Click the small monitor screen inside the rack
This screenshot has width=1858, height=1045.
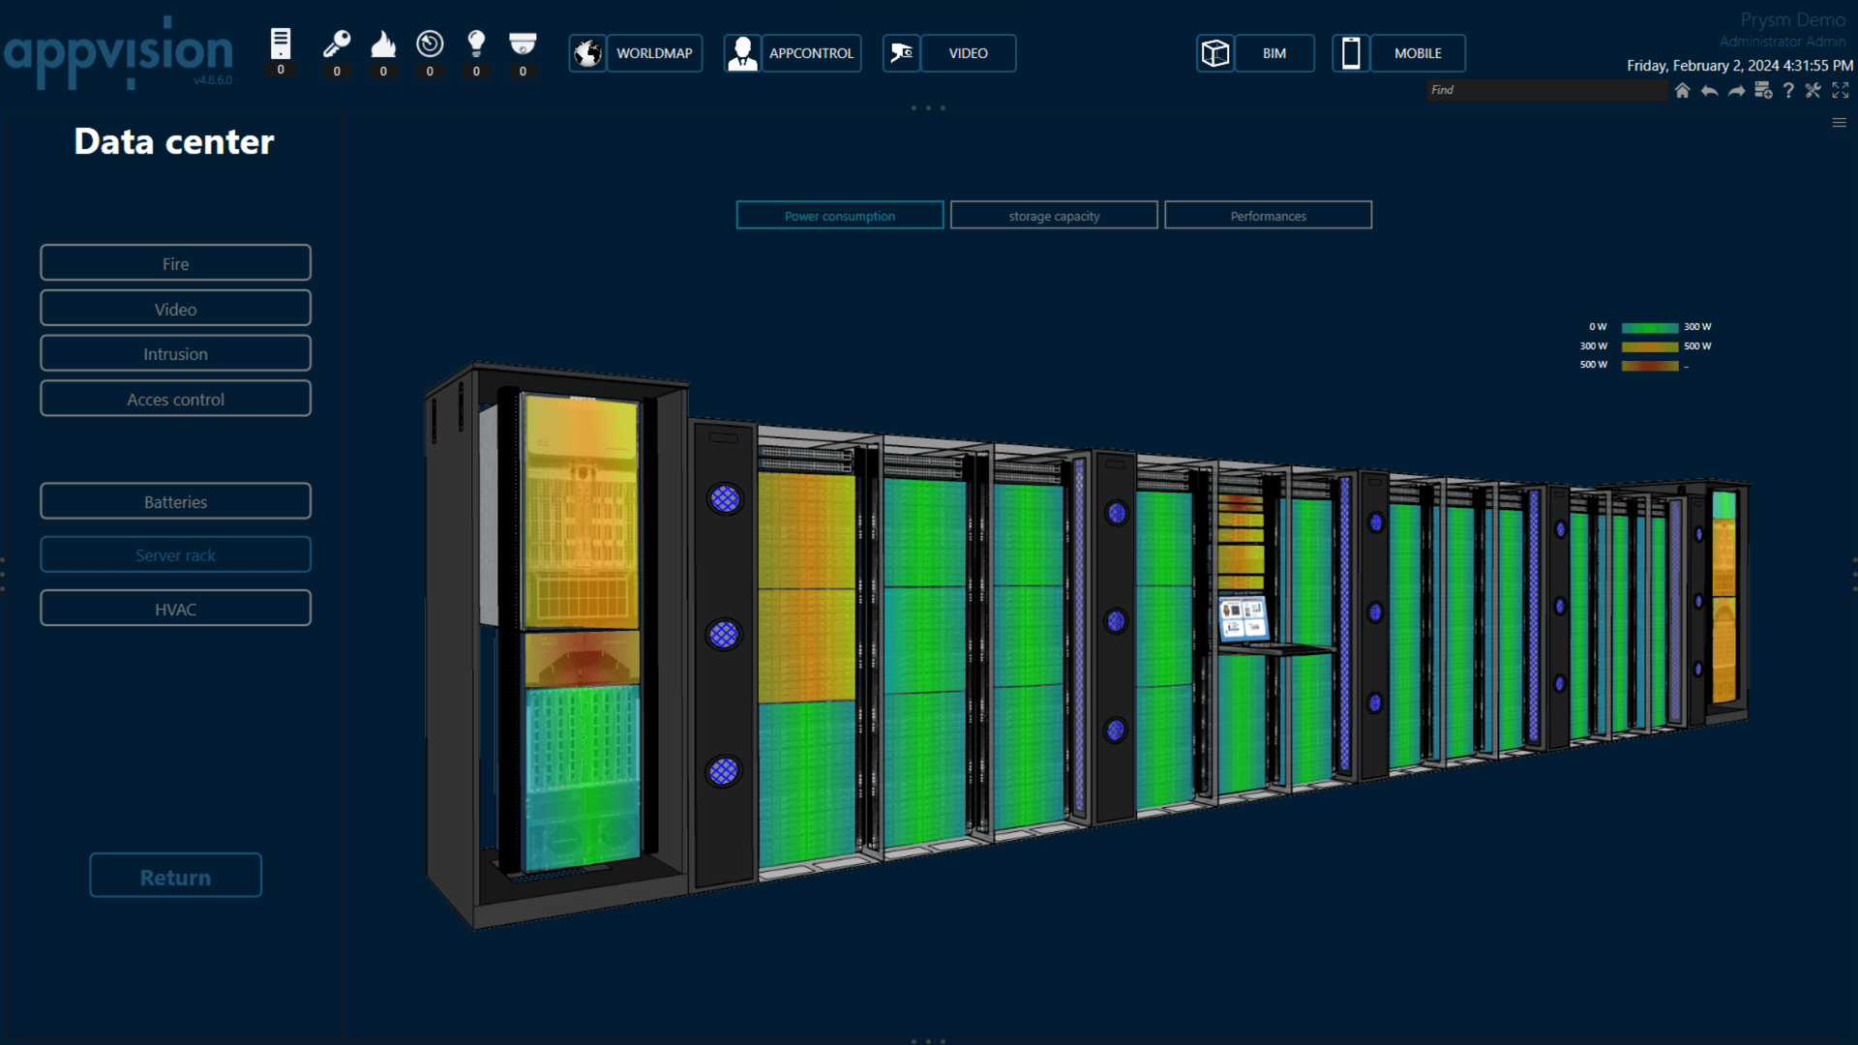1244,619
